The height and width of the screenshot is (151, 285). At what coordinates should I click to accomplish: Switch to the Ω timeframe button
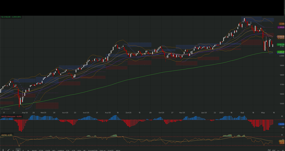(x=13, y=150)
